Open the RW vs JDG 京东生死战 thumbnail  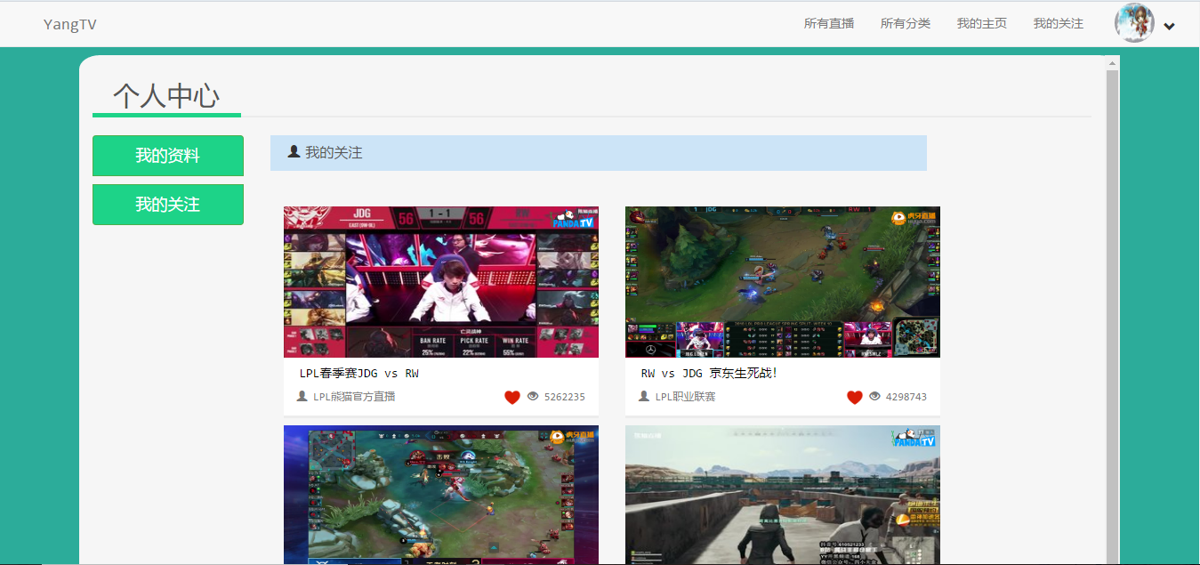[x=783, y=282]
